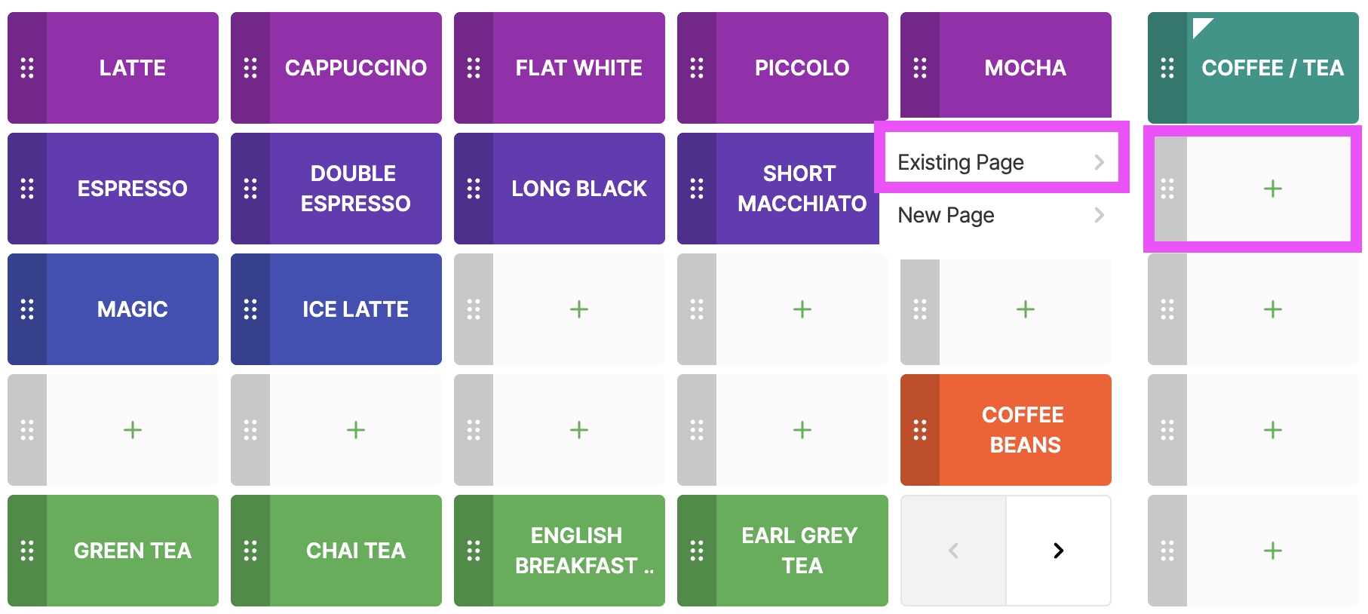The width and height of the screenshot is (1368, 614).
Task: Select the Existing Page menu option
Action: click(x=961, y=162)
